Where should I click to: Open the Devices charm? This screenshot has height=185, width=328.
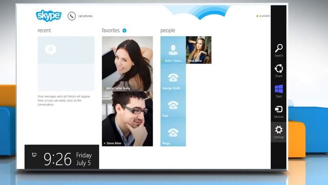point(279,112)
